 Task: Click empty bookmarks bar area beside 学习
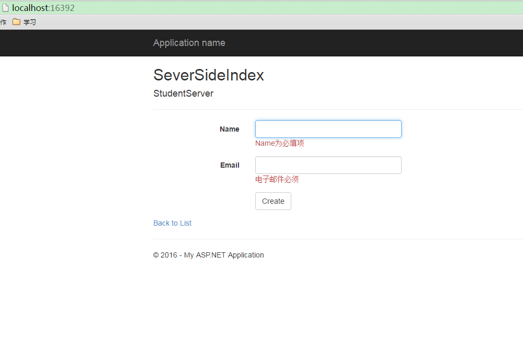coord(267,22)
